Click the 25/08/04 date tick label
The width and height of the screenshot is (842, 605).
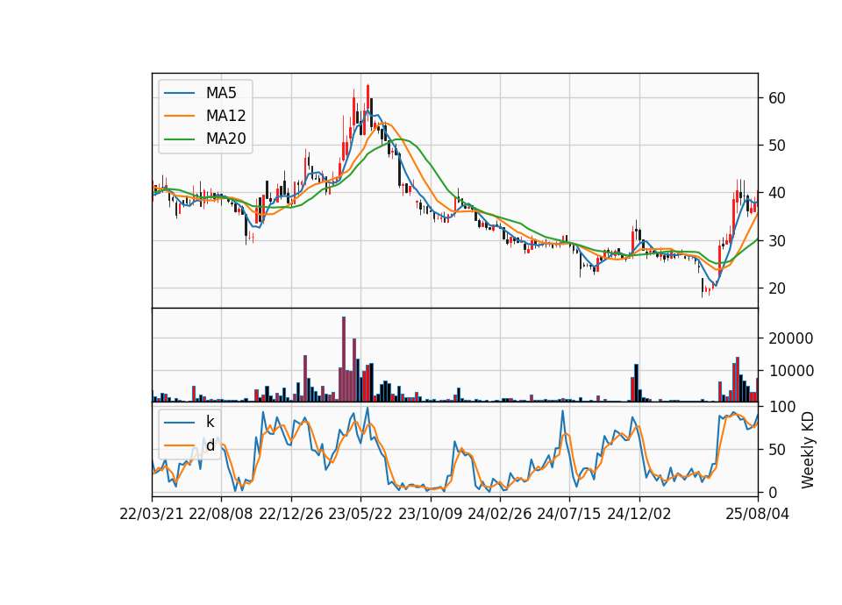757,514
